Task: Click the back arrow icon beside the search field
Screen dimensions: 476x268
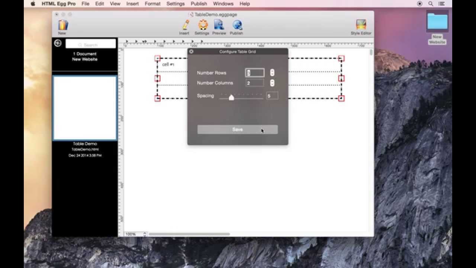Action: click(x=58, y=43)
